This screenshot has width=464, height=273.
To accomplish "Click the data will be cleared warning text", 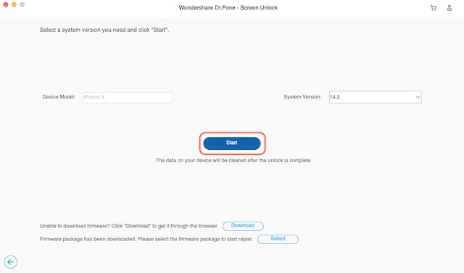I will (233, 161).
